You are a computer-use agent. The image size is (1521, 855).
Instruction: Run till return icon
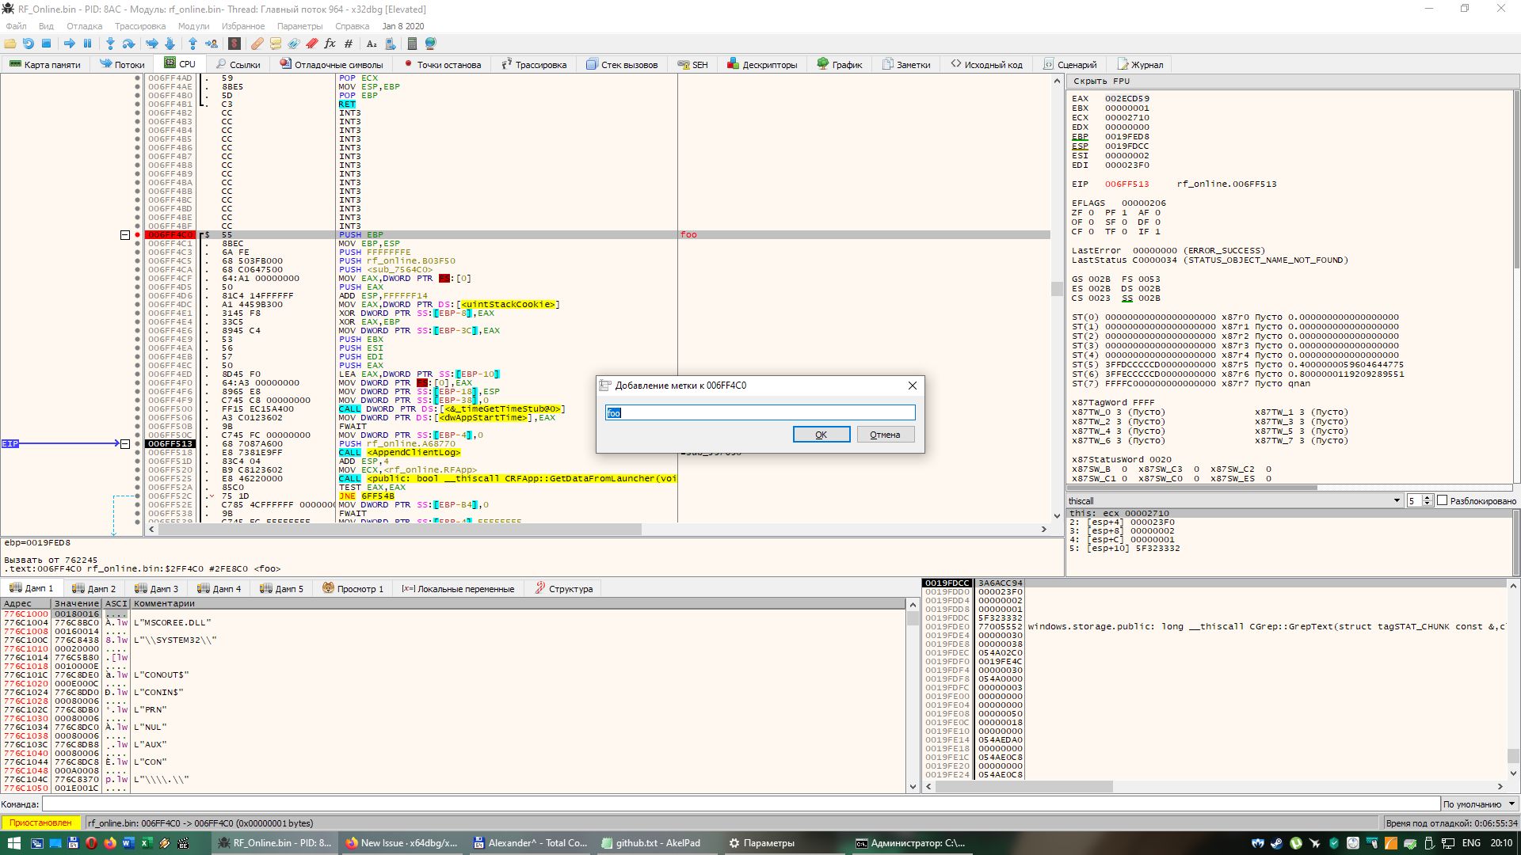[x=193, y=44]
